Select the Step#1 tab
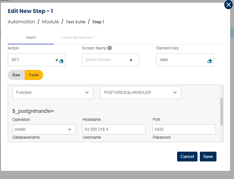This screenshot has height=179, width=234. coord(31,37)
